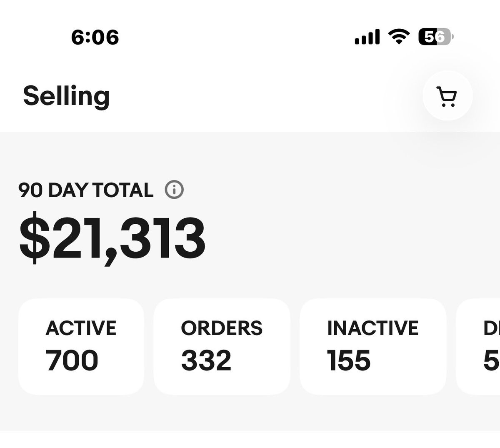
Task: Tap the ORDERS label text
Action: (x=222, y=328)
